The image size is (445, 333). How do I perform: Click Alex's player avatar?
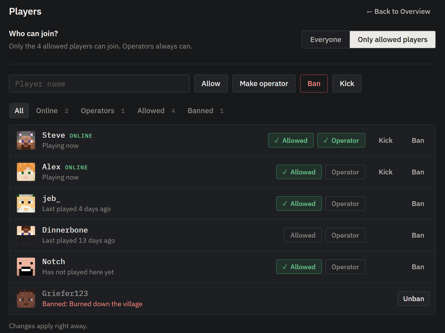pyautogui.click(x=26, y=172)
